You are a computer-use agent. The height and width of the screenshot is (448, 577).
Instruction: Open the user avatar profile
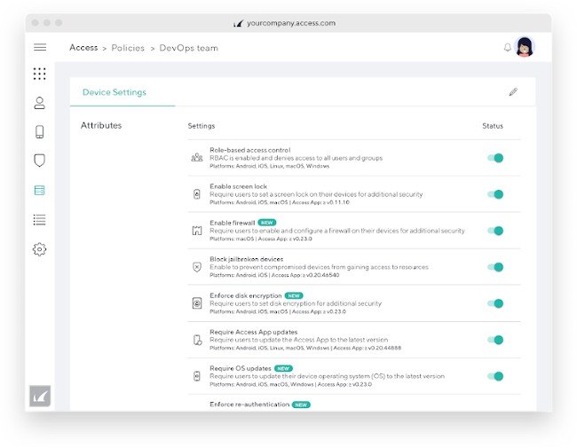pos(525,47)
